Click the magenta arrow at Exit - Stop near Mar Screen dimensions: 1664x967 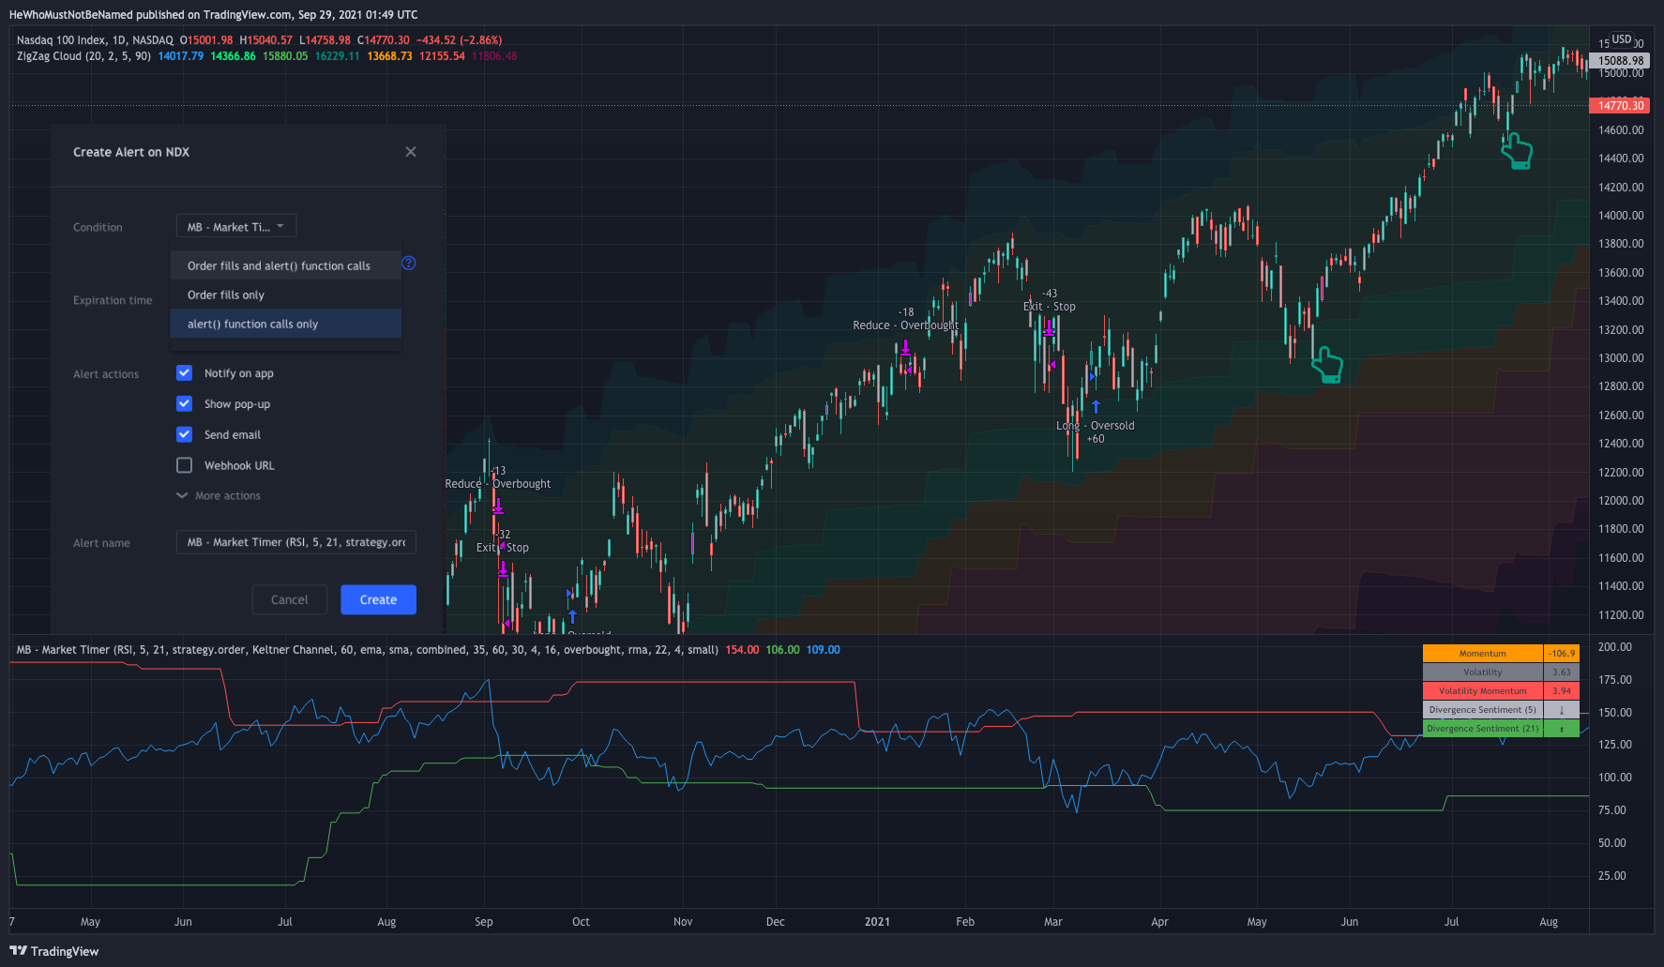point(1050,328)
